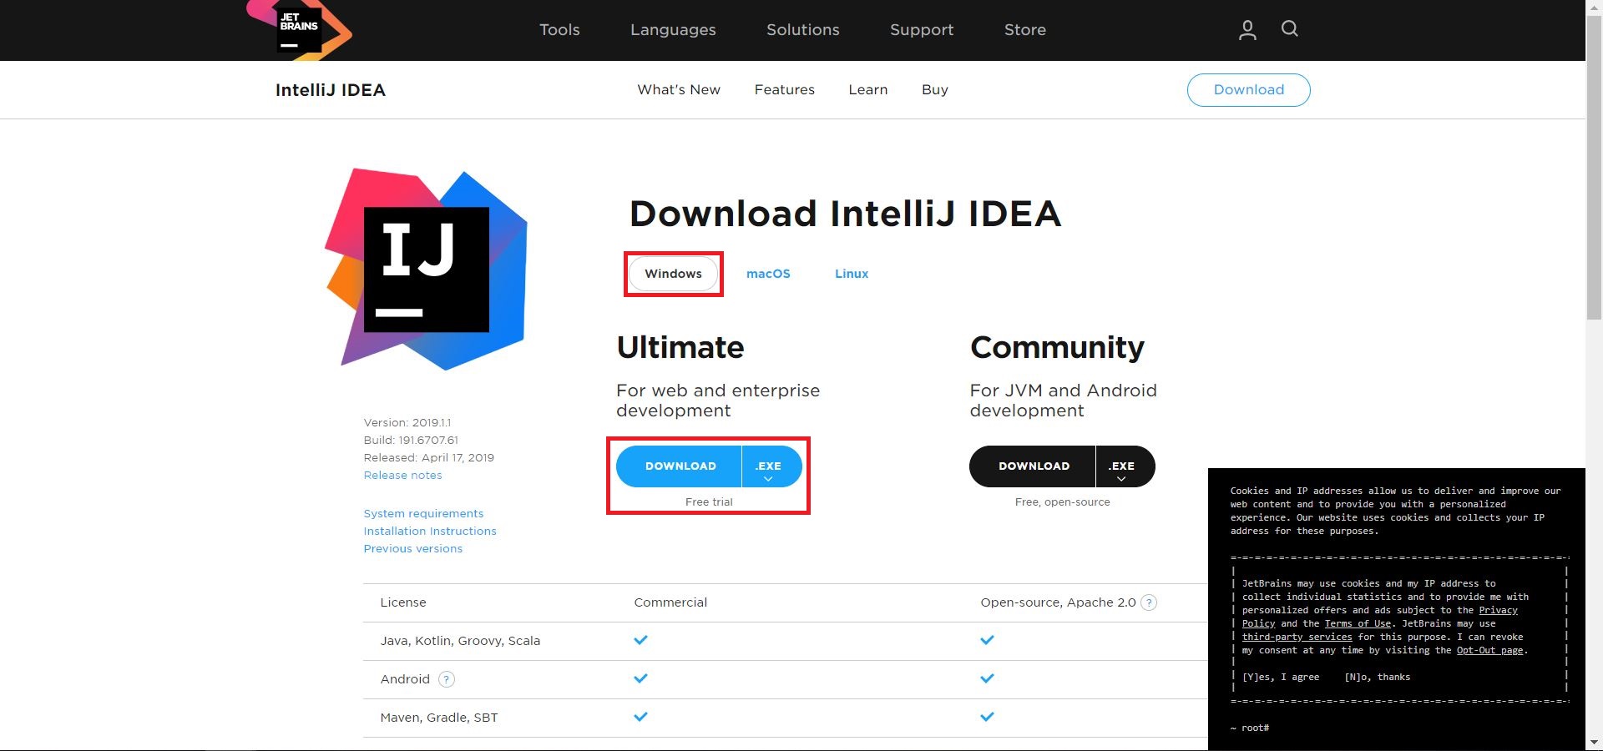
Task: Click the "Version: 2019.1.1" text
Action: click(407, 423)
